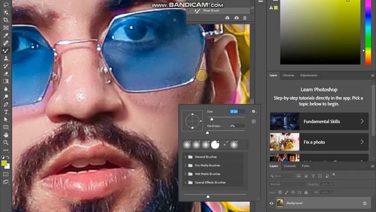
Task: Open the layer filter Kind dropdown
Action: pyautogui.click(x=281, y=176)
